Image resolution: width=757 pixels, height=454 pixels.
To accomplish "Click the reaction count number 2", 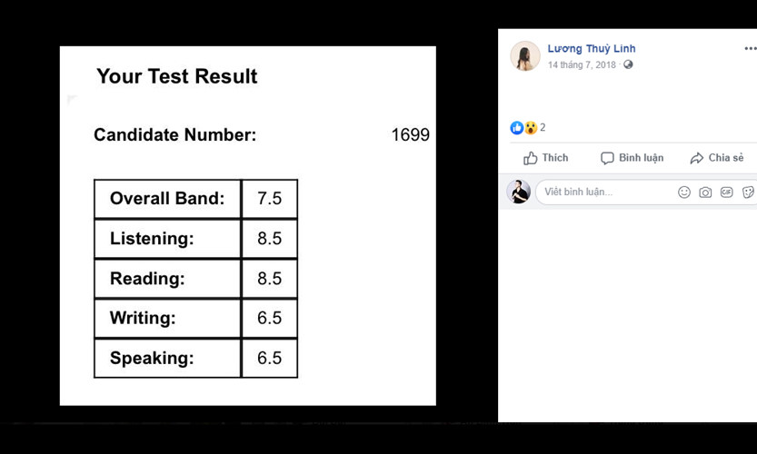I will coord(543,128).
